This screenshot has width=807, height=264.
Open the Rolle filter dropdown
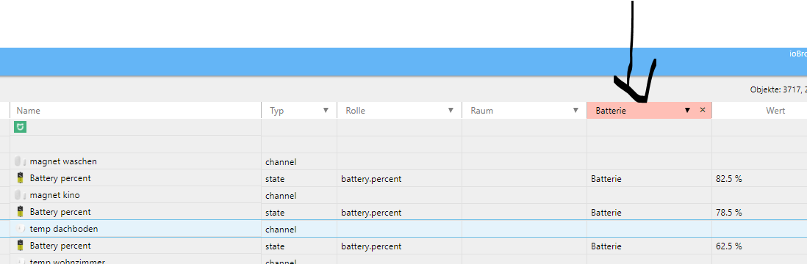451,111
